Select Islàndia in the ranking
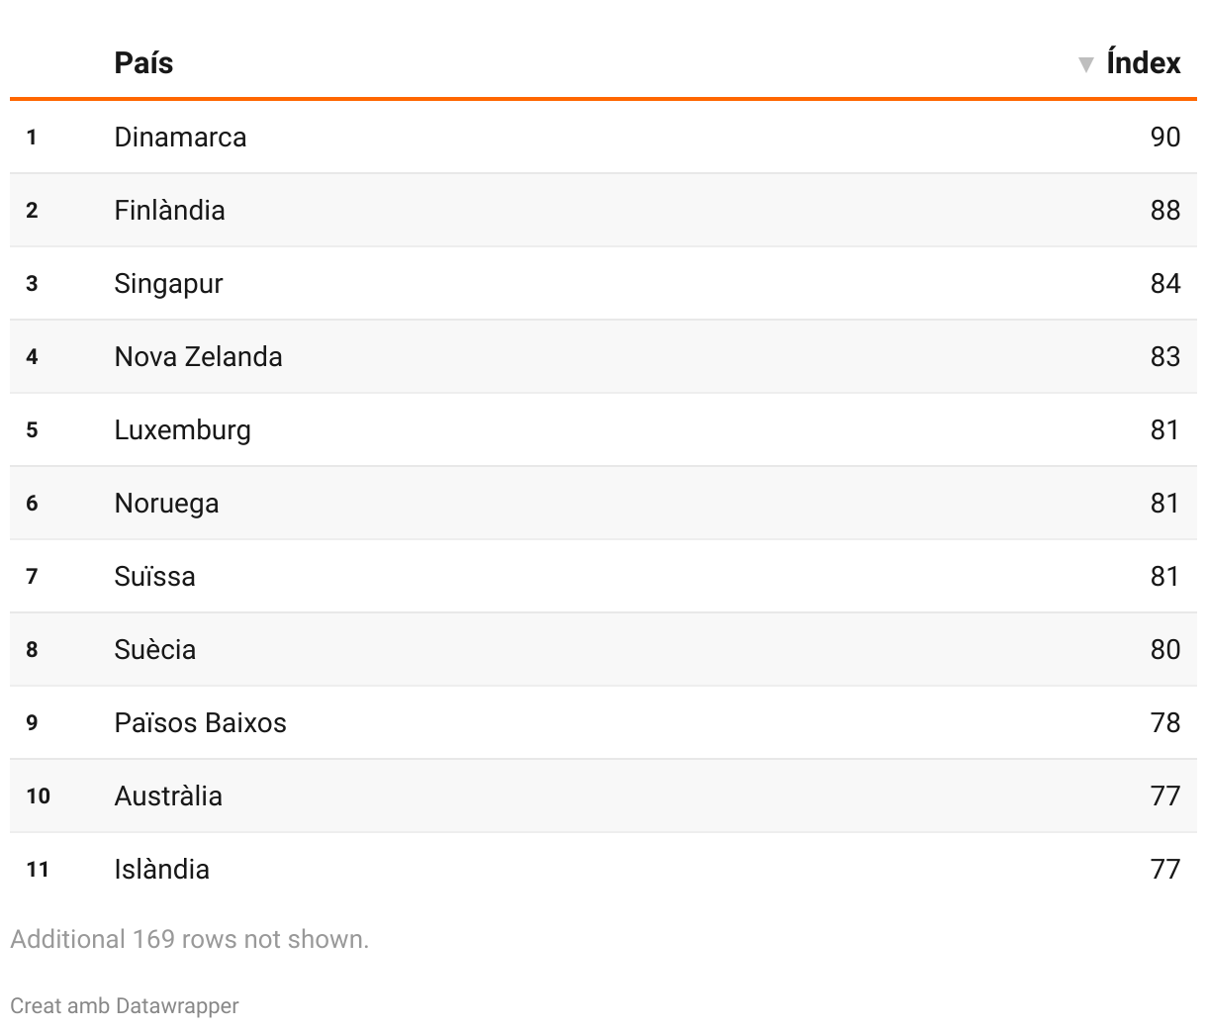The width and height of the screenshot is (1207, 1029). click(x=161, y=869)
